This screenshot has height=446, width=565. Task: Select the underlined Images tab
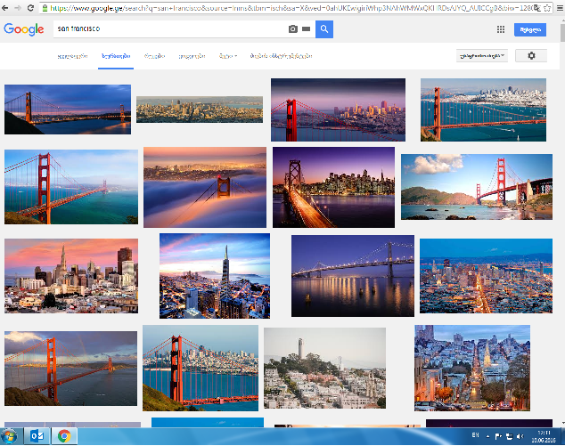click(116, 56)
